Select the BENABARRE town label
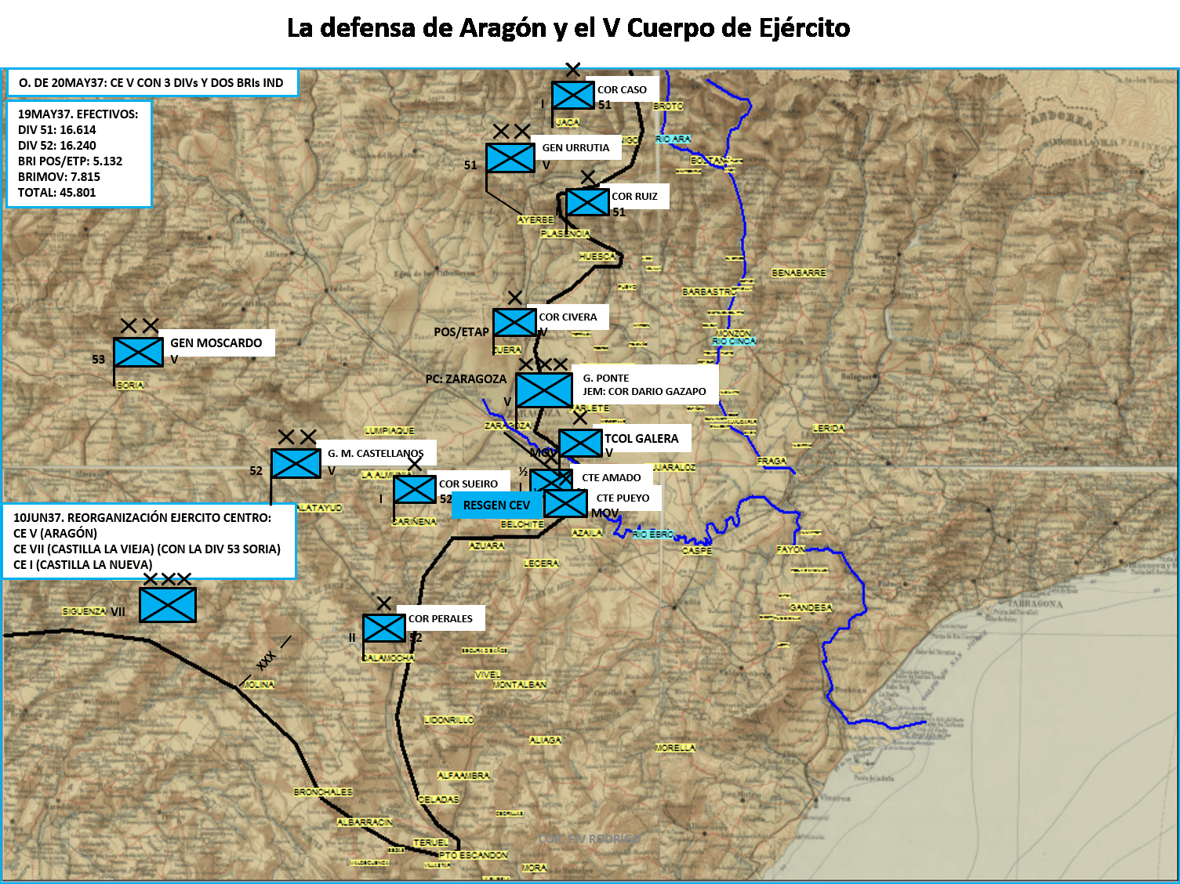Image resolution: width=1180 pixels, height=884 pixels. (799, 273)
